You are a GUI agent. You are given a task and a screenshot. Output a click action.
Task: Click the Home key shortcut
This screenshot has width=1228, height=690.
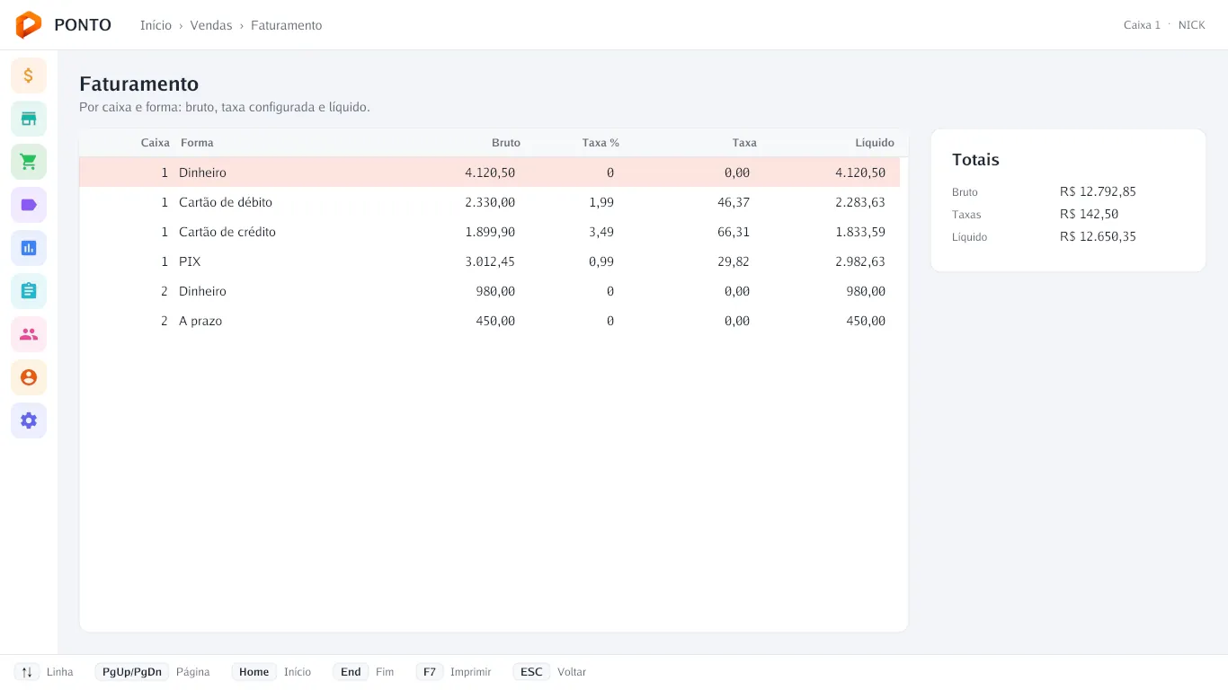pyautogui.click(x=254, y=672)
